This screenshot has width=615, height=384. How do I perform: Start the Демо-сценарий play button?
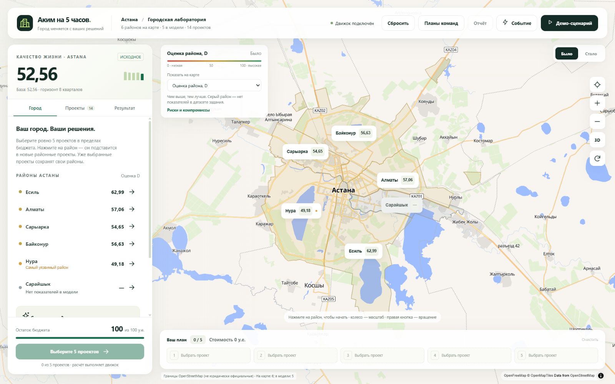click(x=569, y=23)
